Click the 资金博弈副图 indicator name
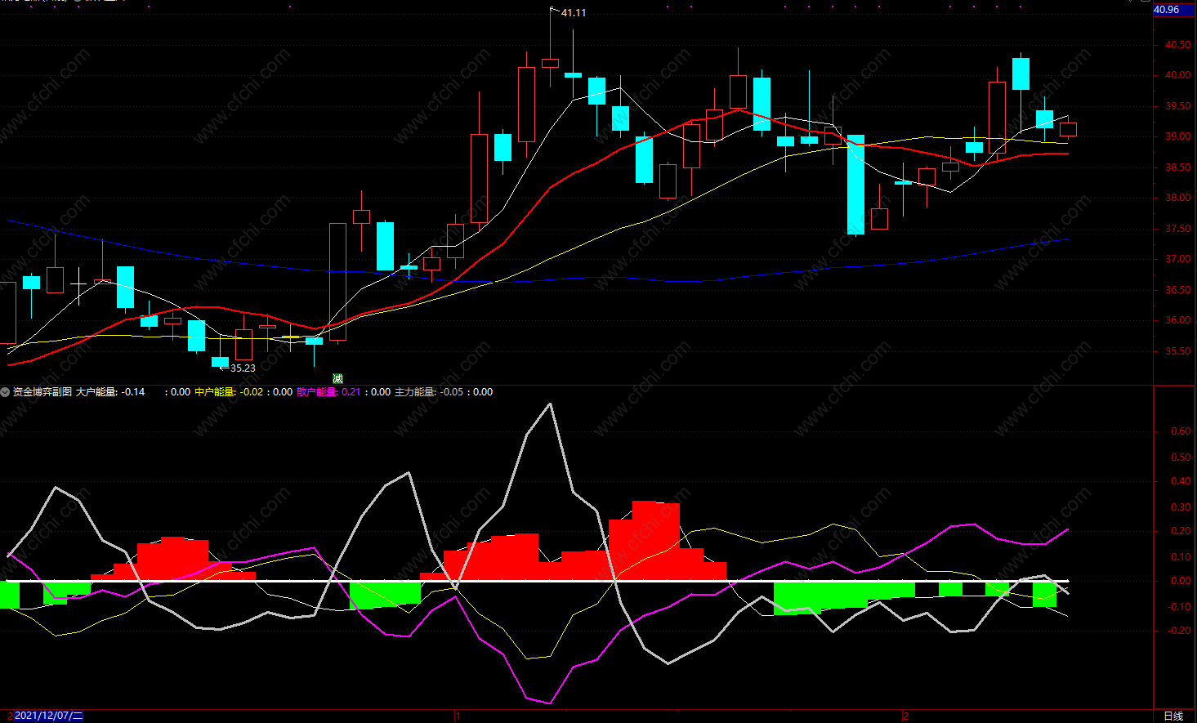 (42, 392)
